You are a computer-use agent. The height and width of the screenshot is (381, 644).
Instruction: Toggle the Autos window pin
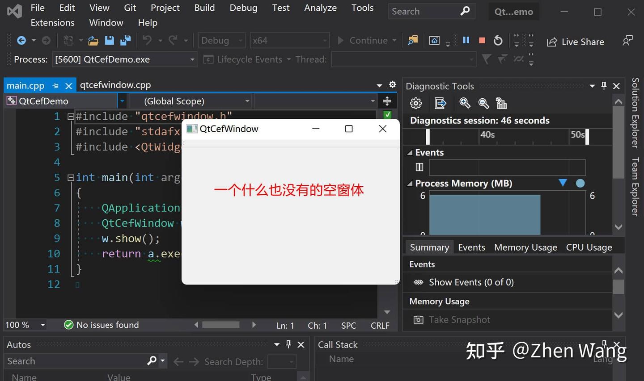point(288,344)
